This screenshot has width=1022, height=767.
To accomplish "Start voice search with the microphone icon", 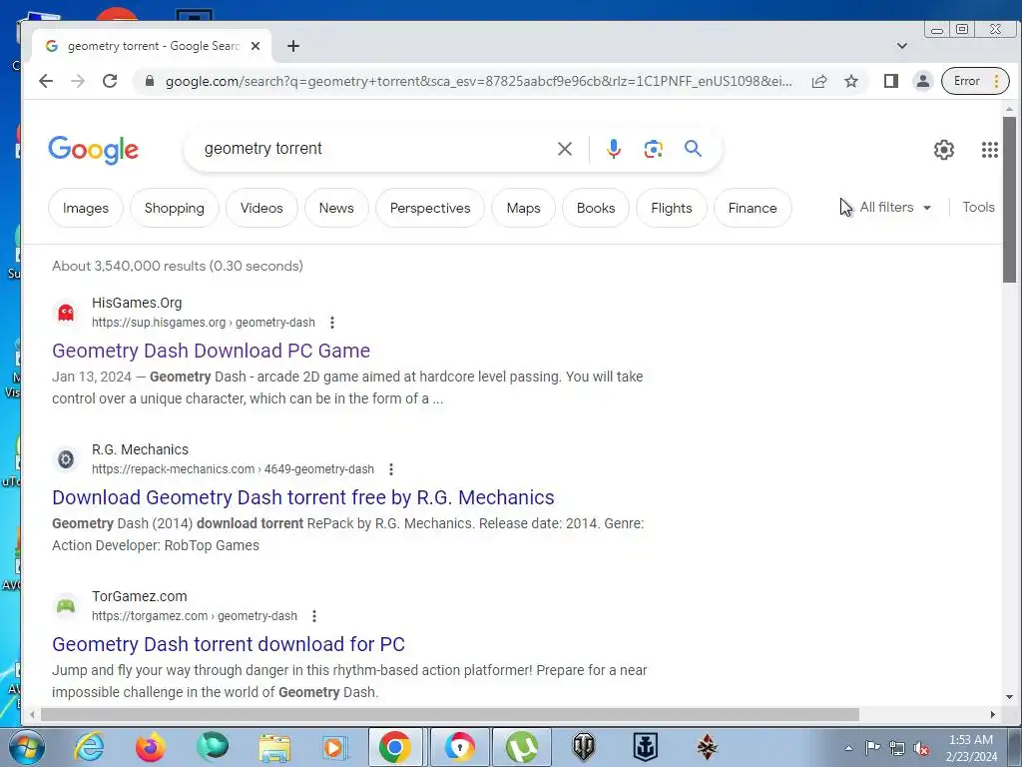I will coord(614,149).
